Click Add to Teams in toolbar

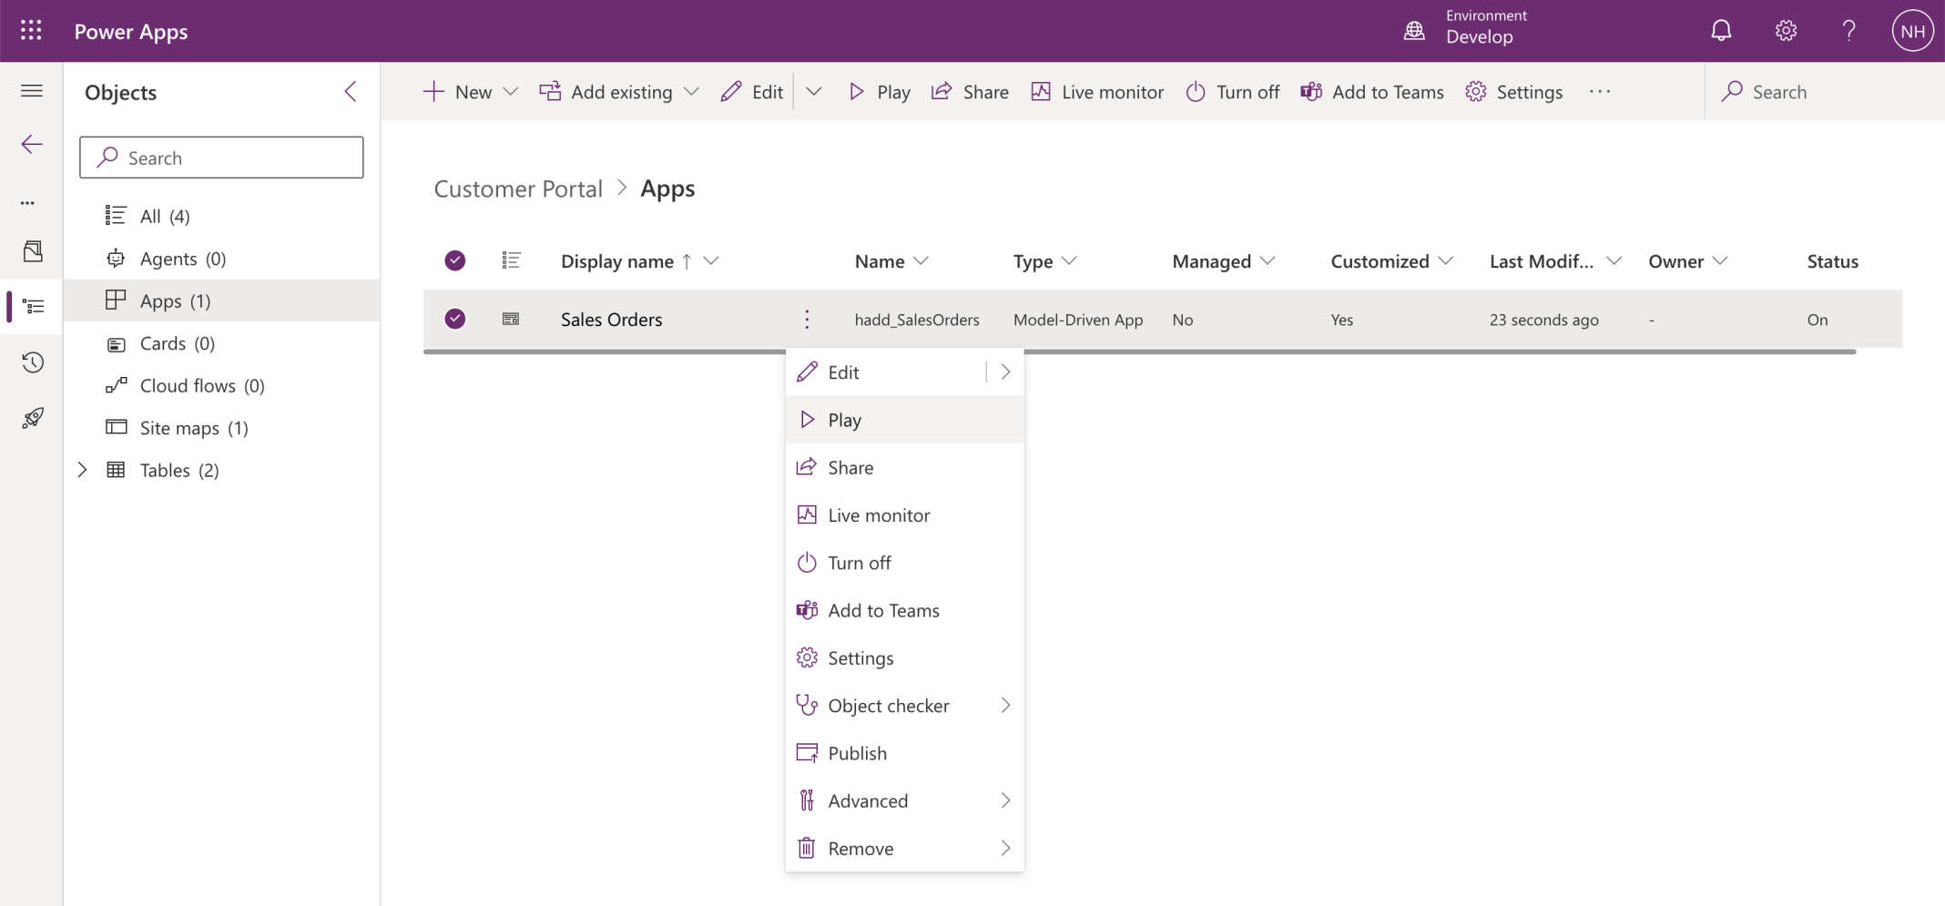pos(1372,92)
